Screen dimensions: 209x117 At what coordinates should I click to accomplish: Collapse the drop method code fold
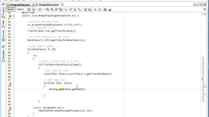[x=14, y=16]
